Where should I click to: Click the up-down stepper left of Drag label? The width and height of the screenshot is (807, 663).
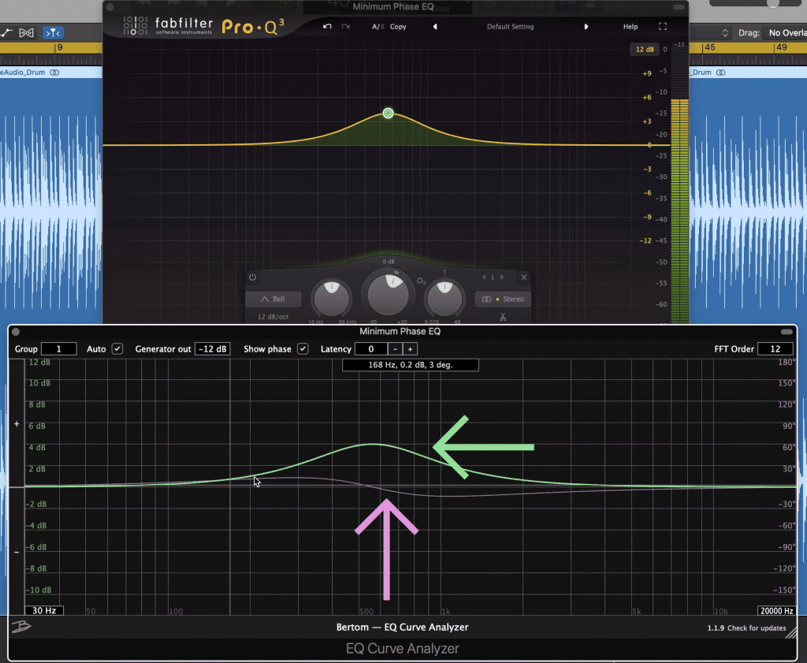725,33
